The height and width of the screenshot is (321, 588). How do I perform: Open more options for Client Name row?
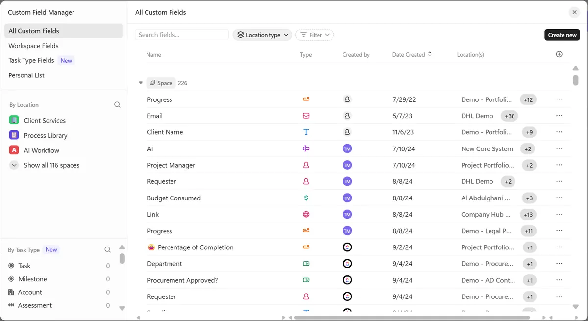[x=559, y=132]
